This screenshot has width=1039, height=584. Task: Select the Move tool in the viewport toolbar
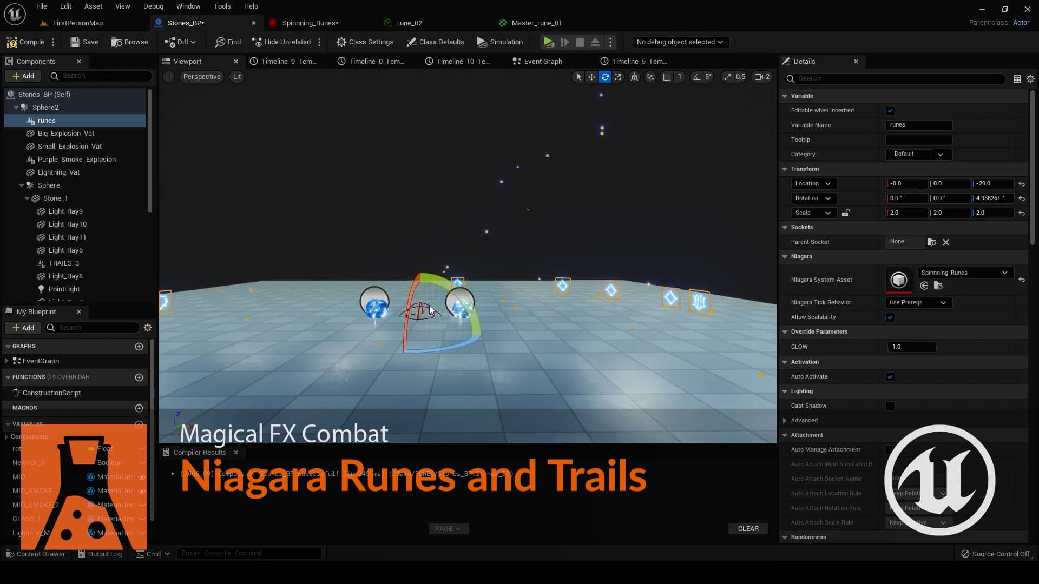coord(591,77)
